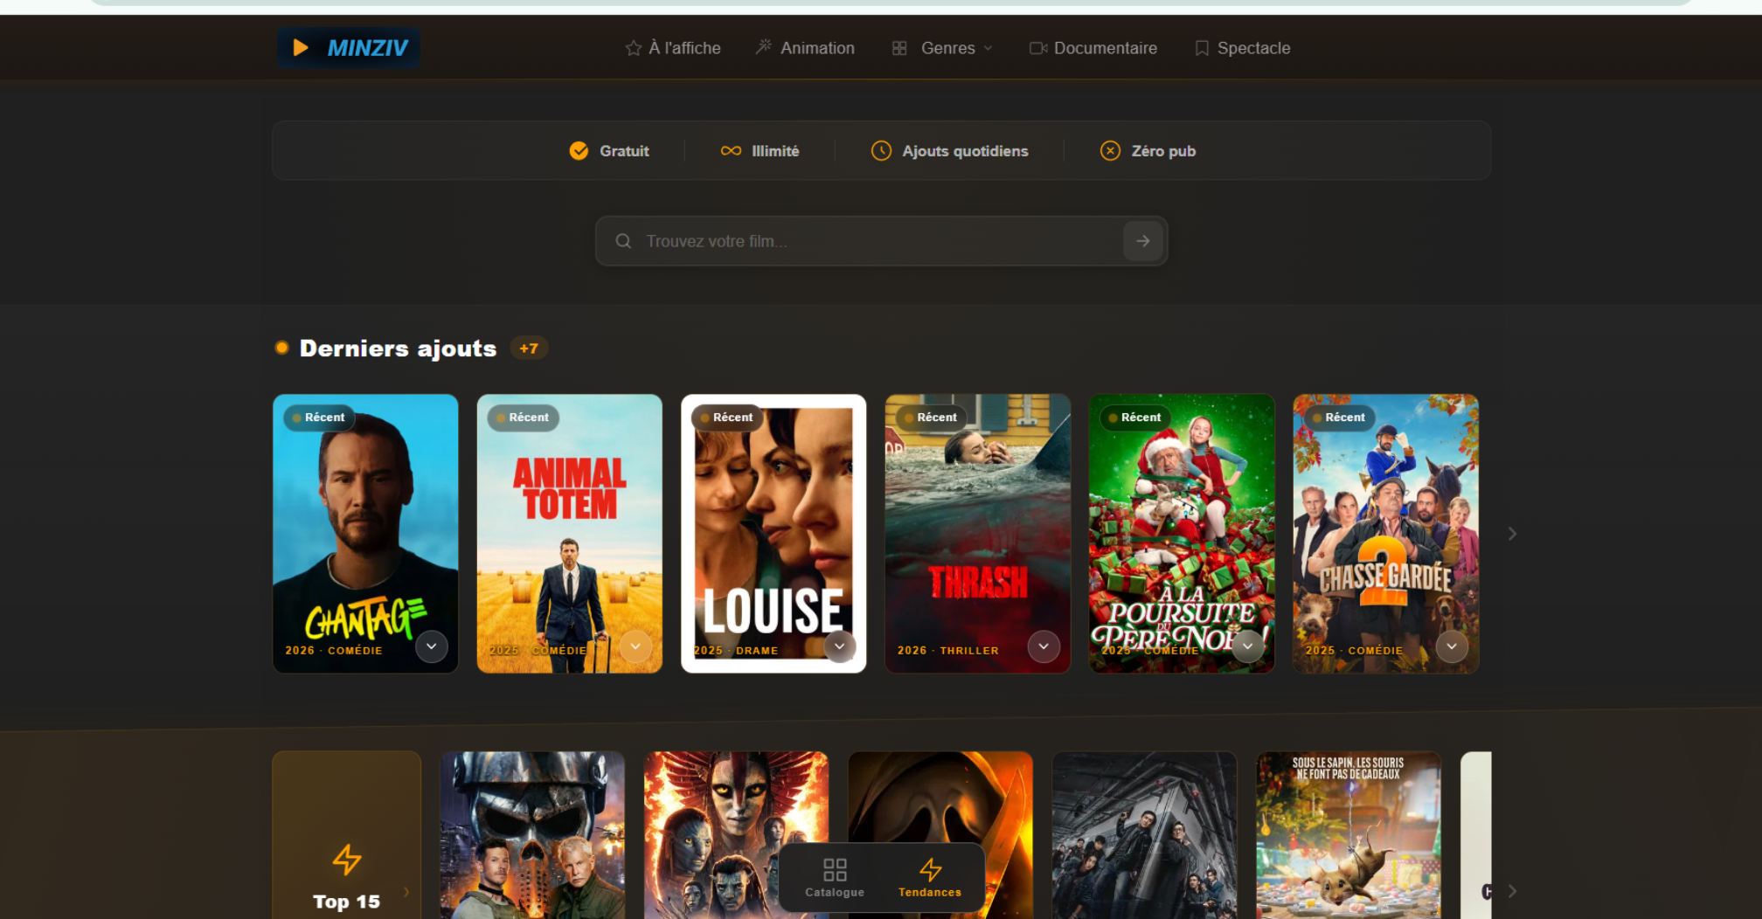Click the Ajouts quotidiens clock icon
This screenshot has width=1762, height=919.
(881, 151)
